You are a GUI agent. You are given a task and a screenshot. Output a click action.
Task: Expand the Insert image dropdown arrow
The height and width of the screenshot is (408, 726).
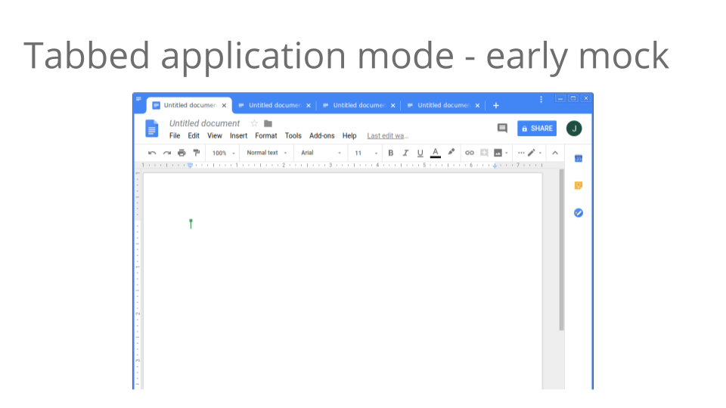pyautogui.click(x=507, y=153)
